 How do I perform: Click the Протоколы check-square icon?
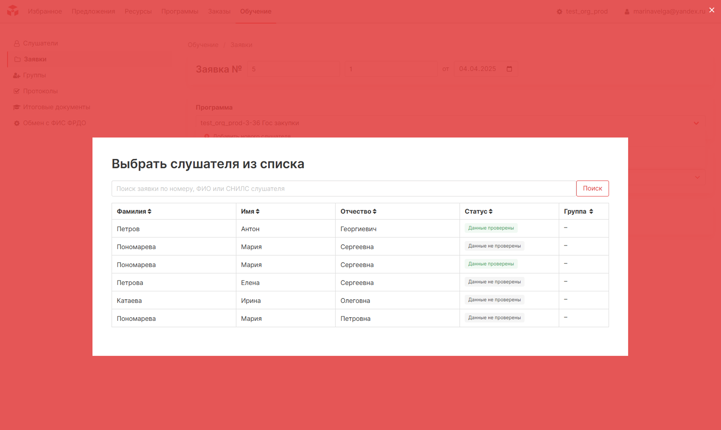(x=17, y=91)
